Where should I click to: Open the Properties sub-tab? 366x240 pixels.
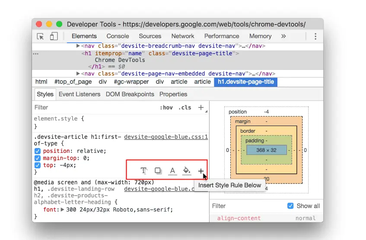click(173, 94)
